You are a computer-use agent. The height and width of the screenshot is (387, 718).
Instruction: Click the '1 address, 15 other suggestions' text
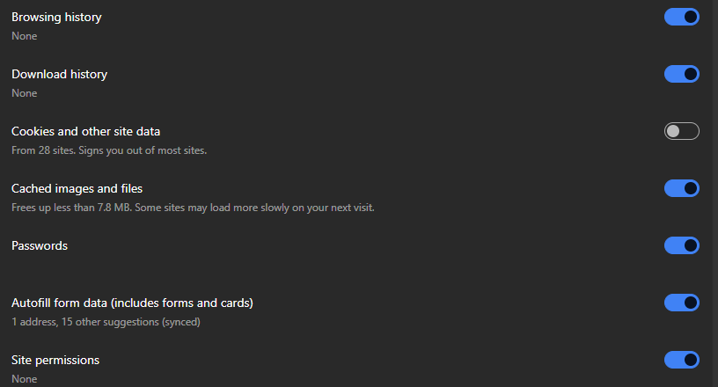click(x=106, y=322)
